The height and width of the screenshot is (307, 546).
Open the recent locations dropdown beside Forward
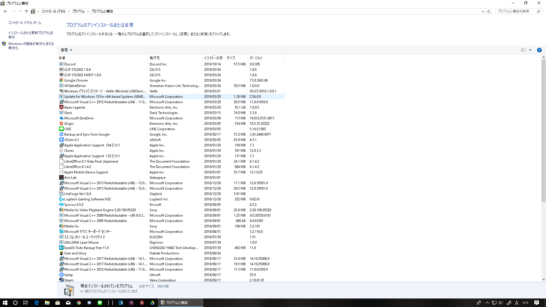click(x=20, y=11)
